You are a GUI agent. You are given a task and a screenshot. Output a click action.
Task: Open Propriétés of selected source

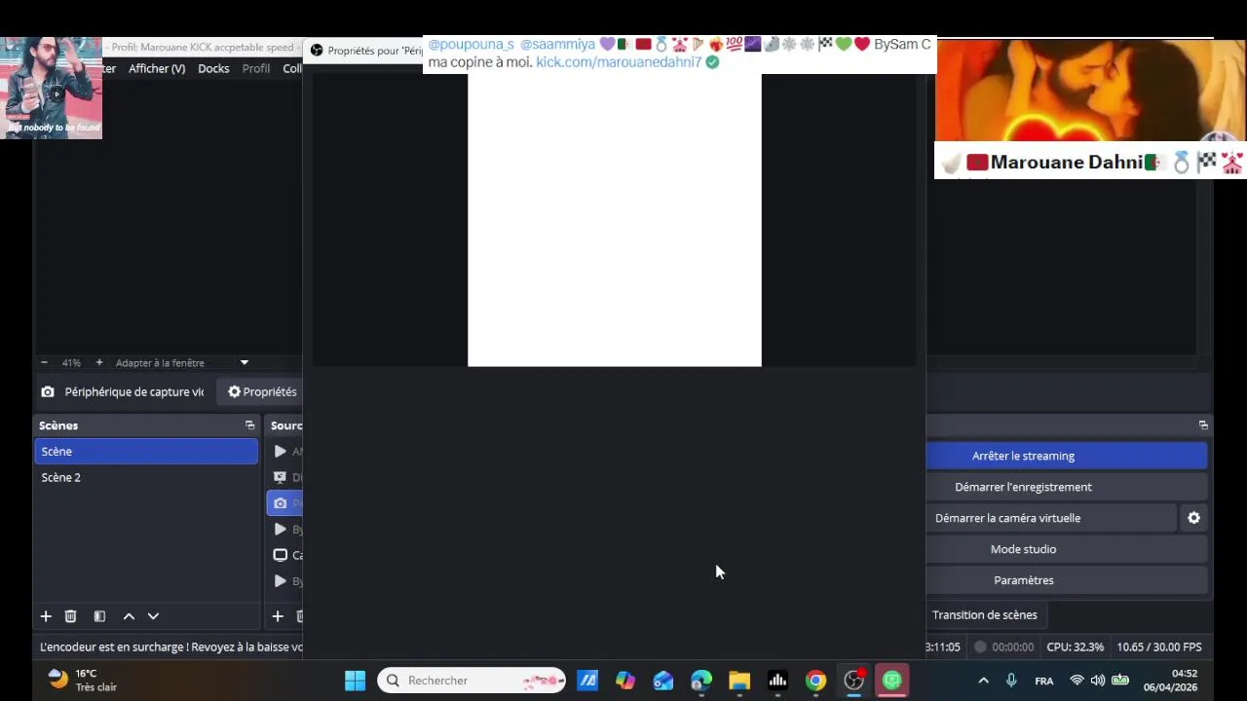point(262,391)
